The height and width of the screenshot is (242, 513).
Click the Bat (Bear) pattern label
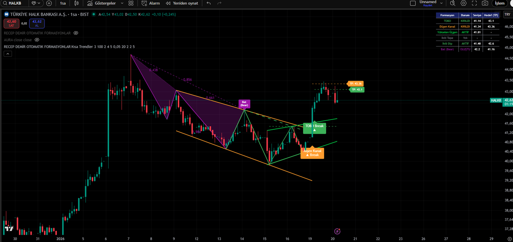[245, 103]
